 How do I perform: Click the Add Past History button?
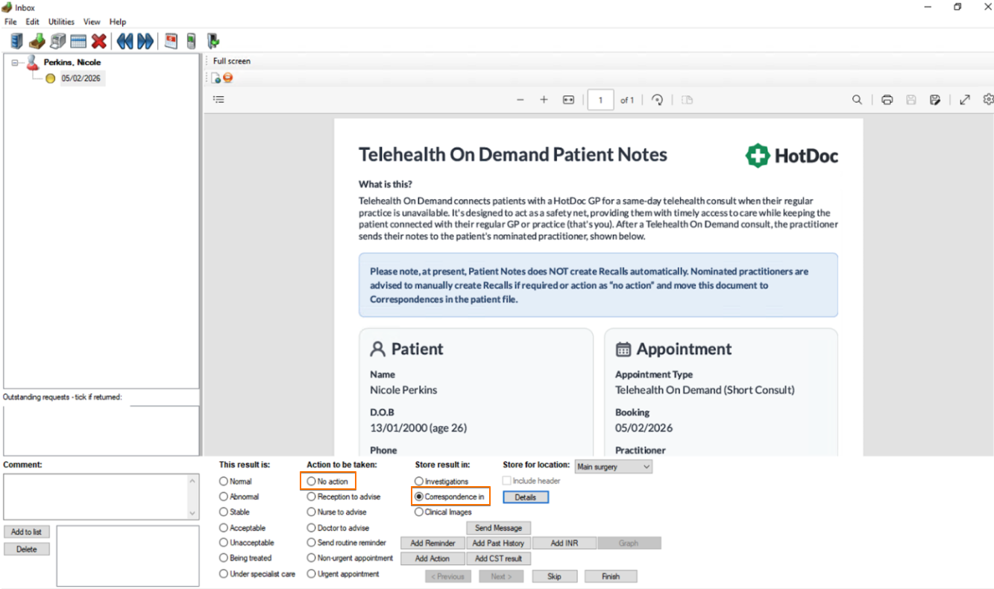point(498,544)
